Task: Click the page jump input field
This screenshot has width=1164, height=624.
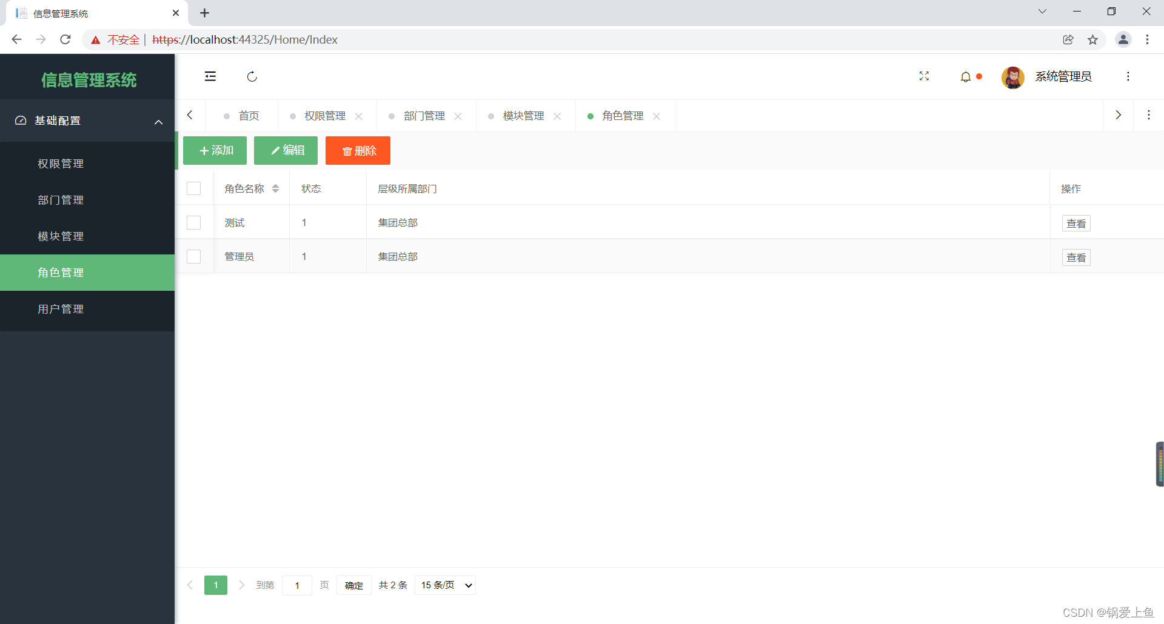Action: [297, 585]
